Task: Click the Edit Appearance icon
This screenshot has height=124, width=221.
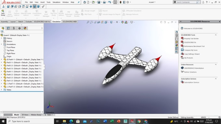Action: pos(122,22)
